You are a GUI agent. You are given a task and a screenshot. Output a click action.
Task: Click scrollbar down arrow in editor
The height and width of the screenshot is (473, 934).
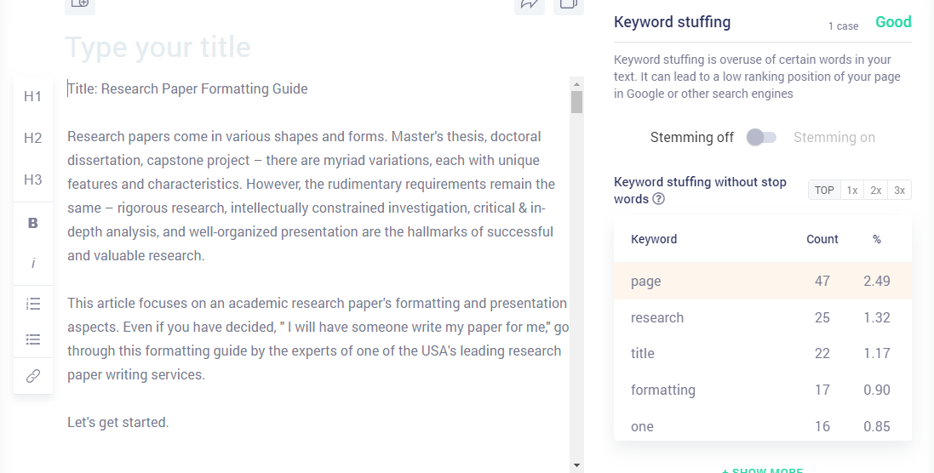[x=576, y=465]
